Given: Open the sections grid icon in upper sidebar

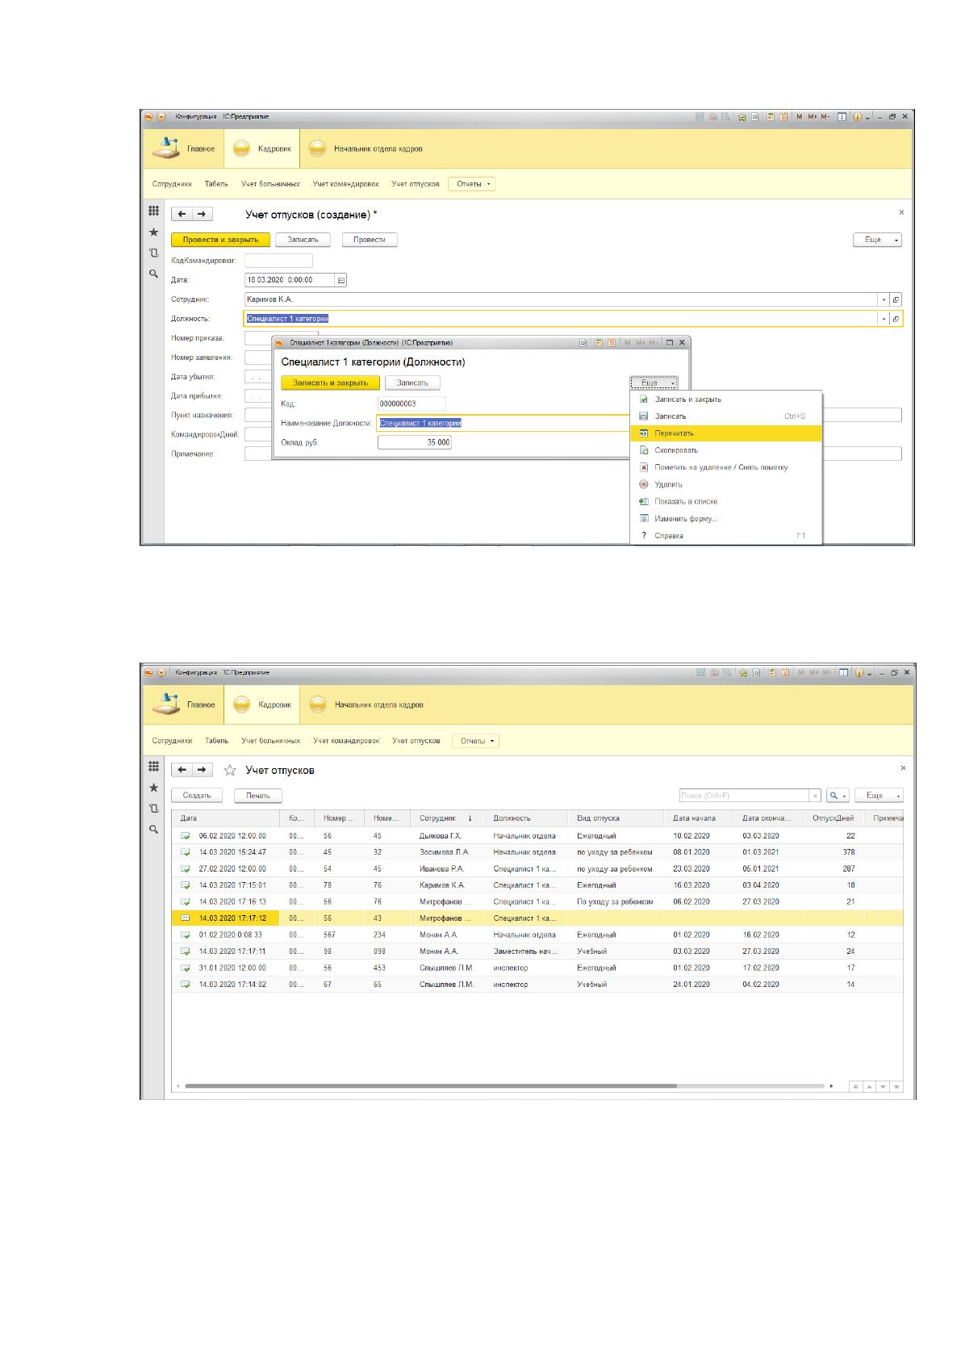Looking at the screenshot, I should click(153, 211).
